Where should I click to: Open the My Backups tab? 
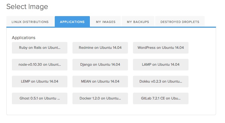pyautogui.click(x=138, y=22)
